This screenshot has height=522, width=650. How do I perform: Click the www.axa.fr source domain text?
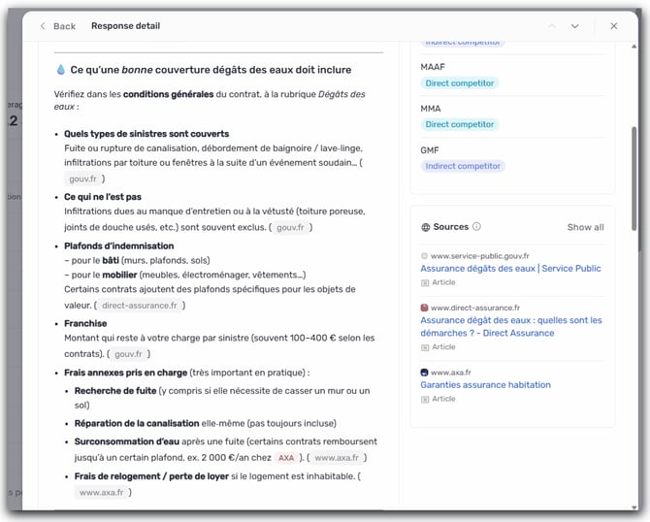(x=450, y=373)
